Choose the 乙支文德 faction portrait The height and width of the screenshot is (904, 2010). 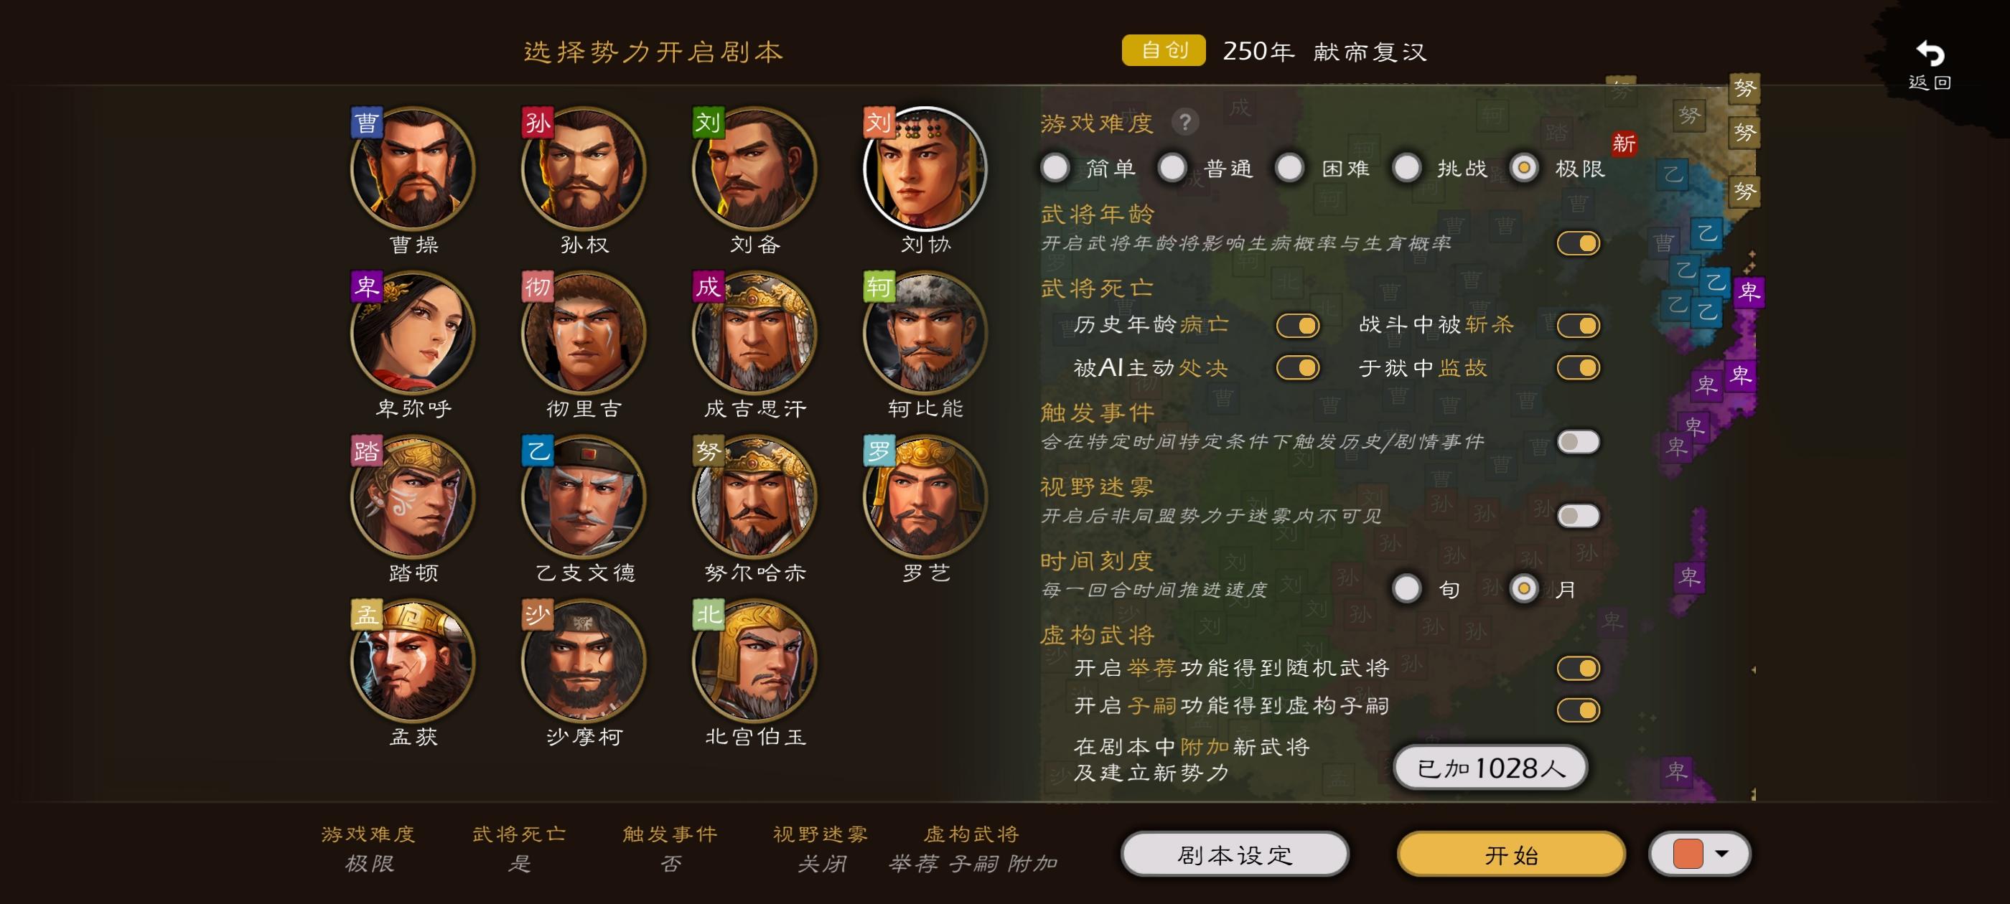click(x=584, y=497)
